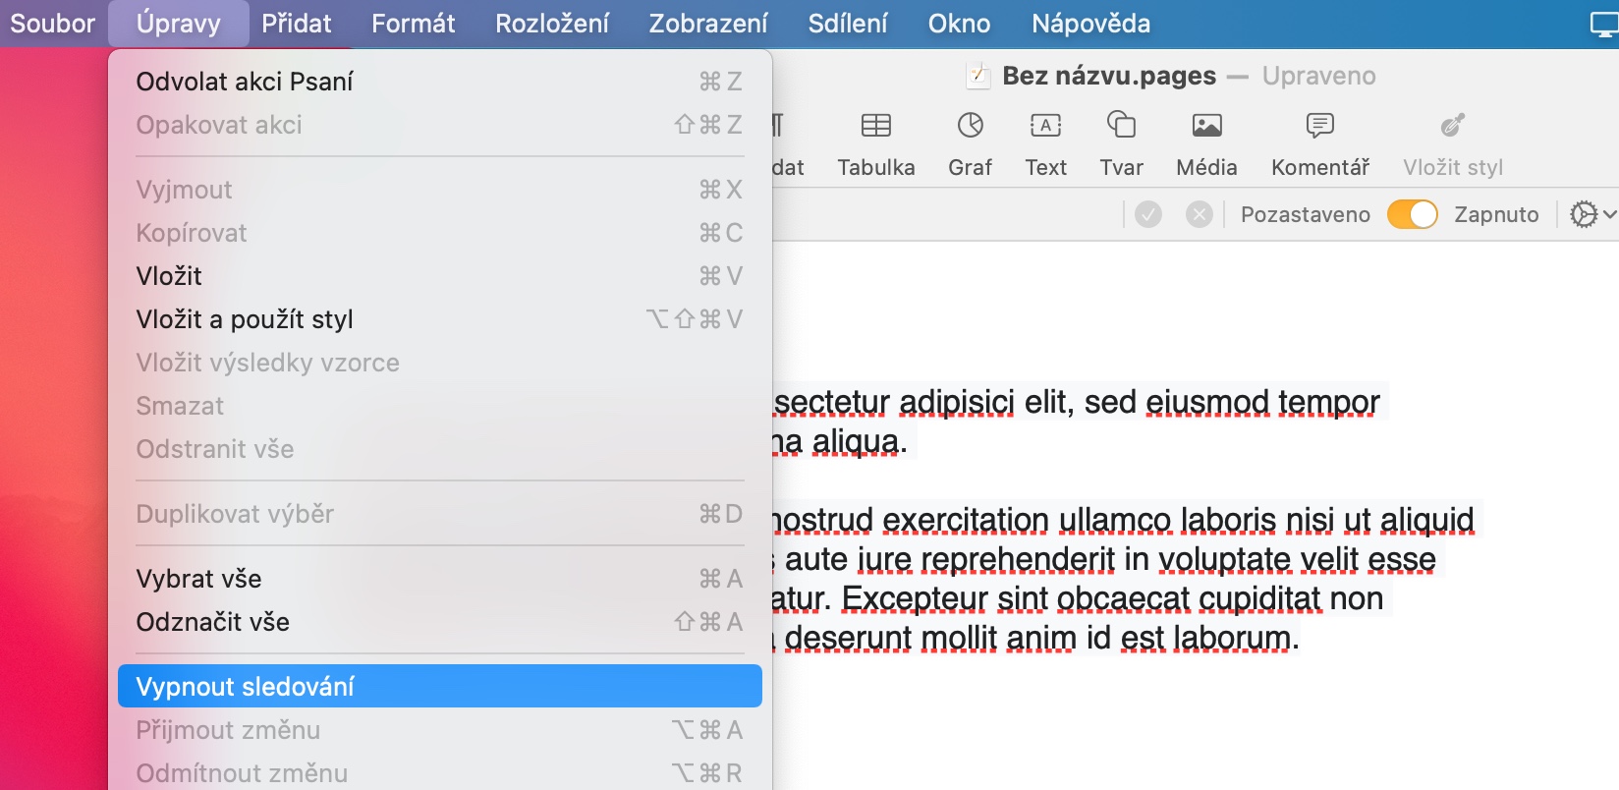Choose Vložit from the Úpravy menu
This screenshot has height=790, width=1619.
pyautogui.click(x=440, y=276)
